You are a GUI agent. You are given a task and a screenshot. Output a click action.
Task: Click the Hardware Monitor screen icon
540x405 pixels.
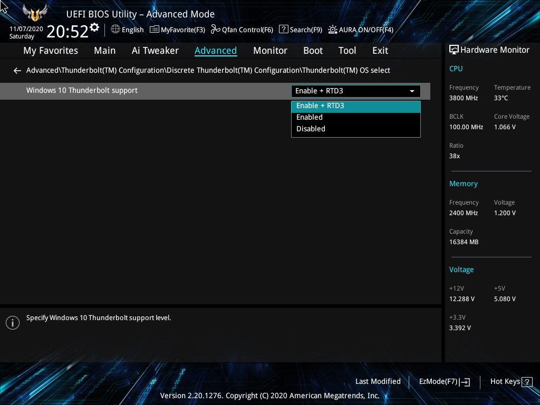(454, 50)
